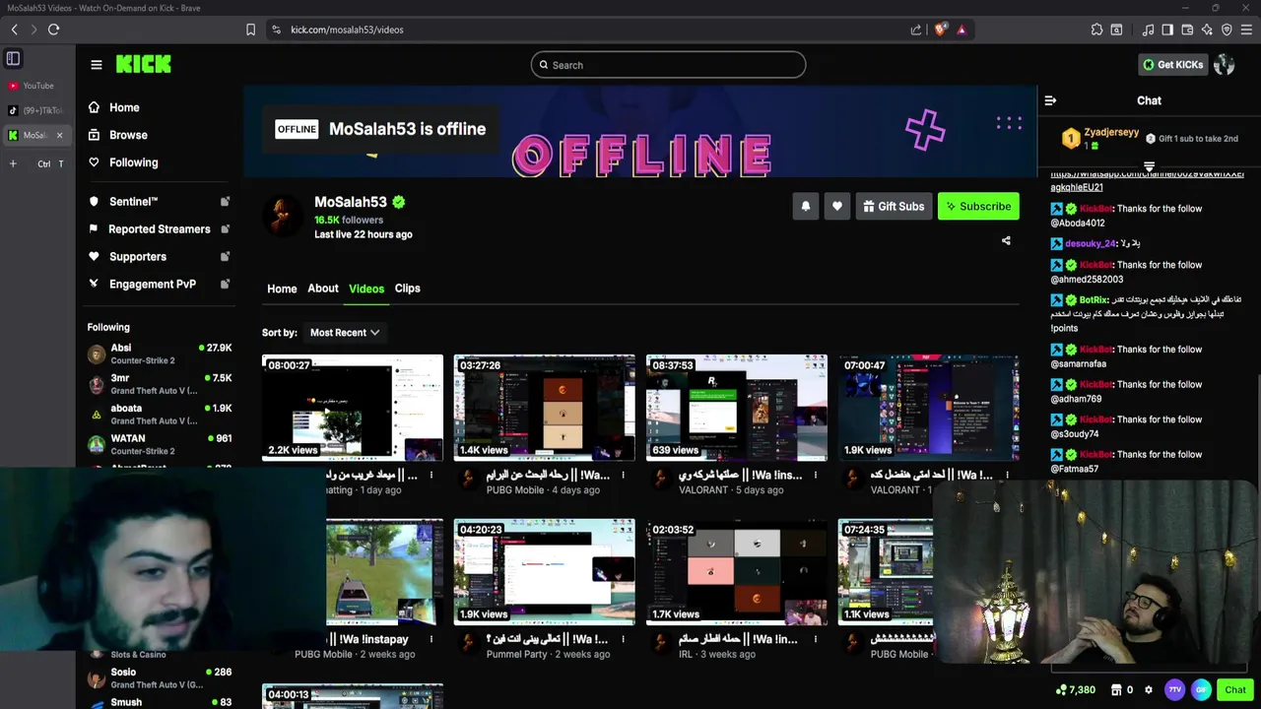The image size is (1261, 709).
Task: Select the Videos channel tab
Action: (366, 289)
